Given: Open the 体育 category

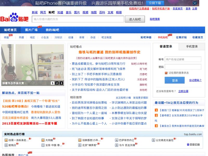Looking at the screenshot, I should (82, 37).
